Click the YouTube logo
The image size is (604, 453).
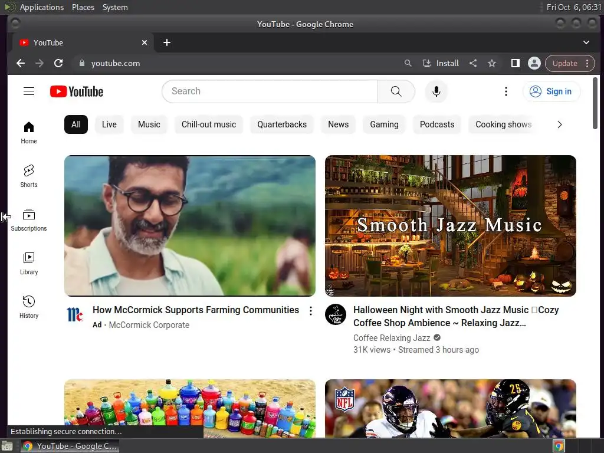pyautogui.click(x=77, y=91)
